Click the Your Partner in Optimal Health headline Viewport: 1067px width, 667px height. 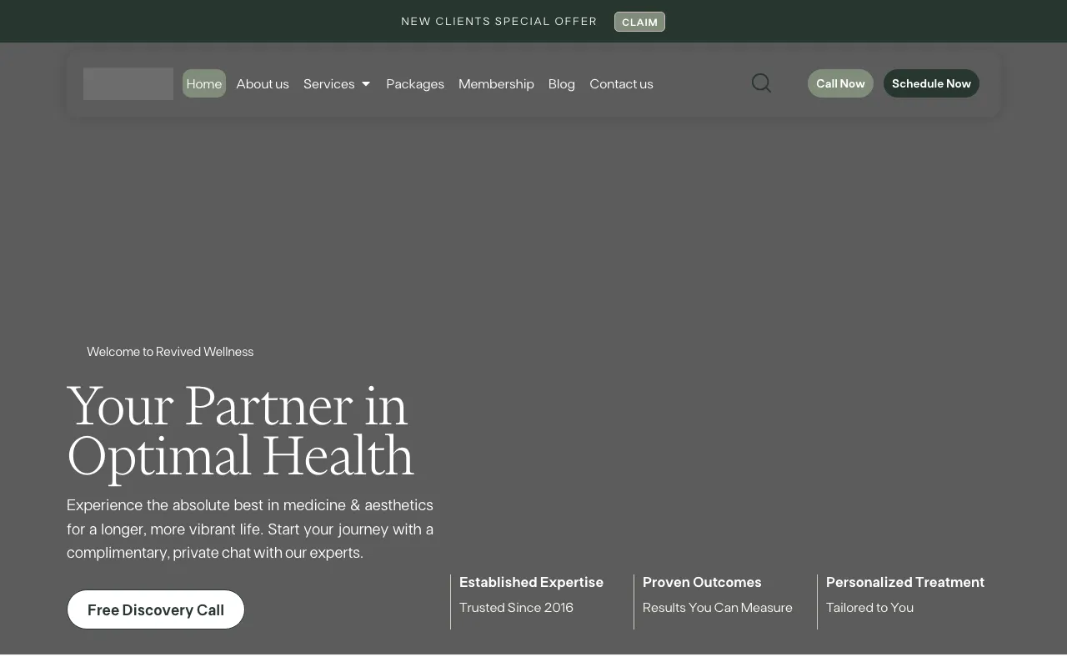tap(240, 433)
